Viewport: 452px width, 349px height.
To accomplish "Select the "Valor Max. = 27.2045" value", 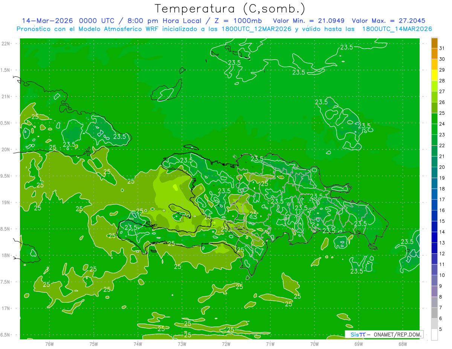I will pos(388,21).
